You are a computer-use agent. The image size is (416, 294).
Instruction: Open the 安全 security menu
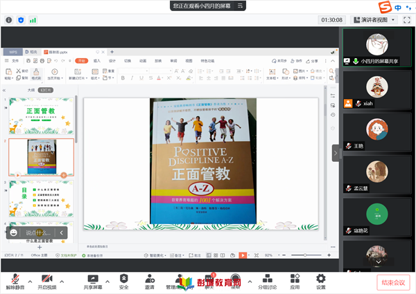(124, 282)
